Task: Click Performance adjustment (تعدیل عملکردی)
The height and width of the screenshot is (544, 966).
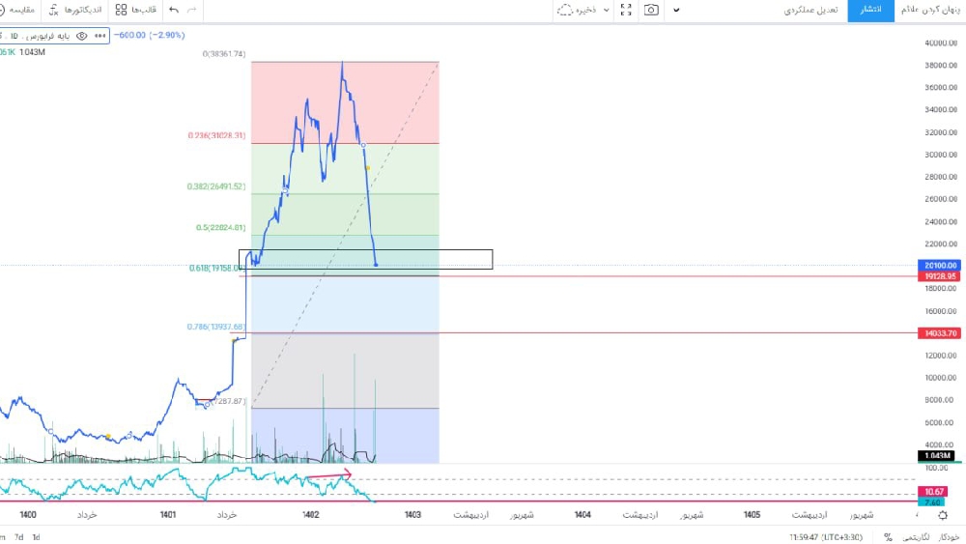Action: (810, 10)
